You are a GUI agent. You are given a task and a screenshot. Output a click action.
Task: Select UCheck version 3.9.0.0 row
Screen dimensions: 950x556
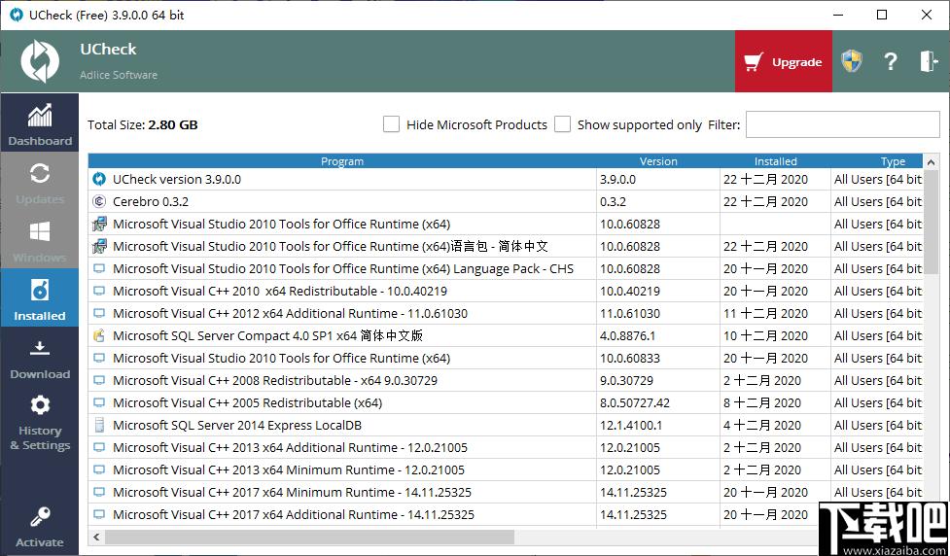[x=506, y=179]
